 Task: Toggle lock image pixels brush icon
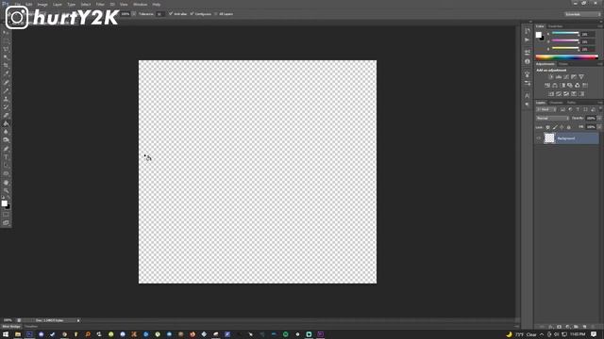(555, 127)
